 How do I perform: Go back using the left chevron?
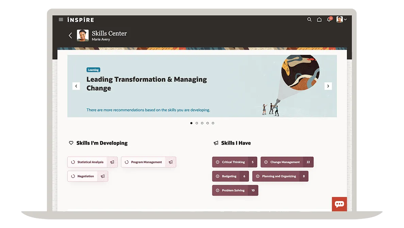click(70, 35)
